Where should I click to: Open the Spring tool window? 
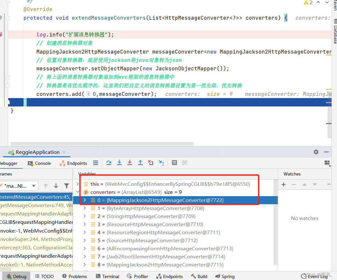pos(225,276)
